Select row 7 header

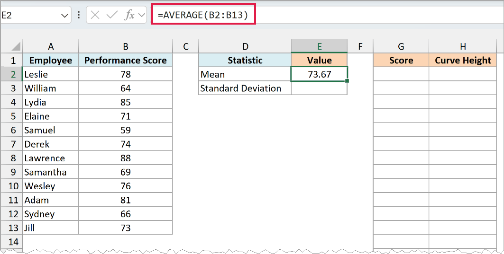[x=12, y=144]
